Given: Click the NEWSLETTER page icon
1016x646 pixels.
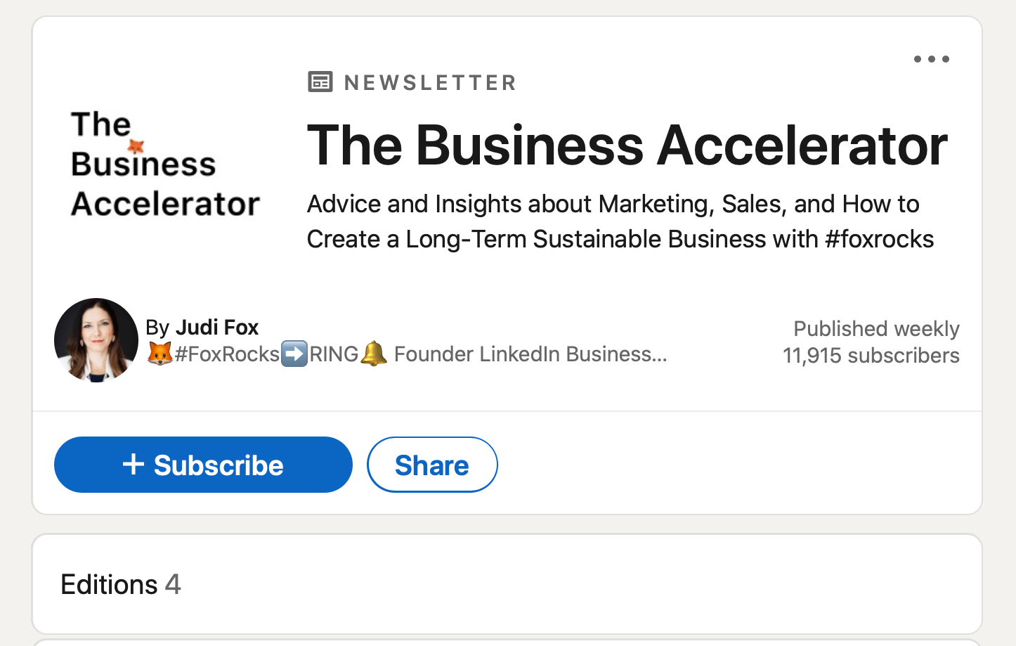Looking at the screenshot, I should 320,82.
